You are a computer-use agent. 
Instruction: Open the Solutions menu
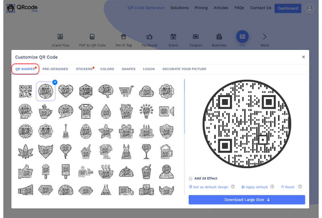[x=180, y=8]
